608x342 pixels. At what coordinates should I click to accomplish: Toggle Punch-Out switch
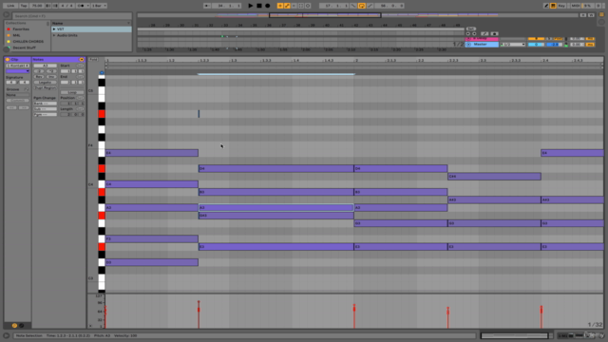coord(370,6)
